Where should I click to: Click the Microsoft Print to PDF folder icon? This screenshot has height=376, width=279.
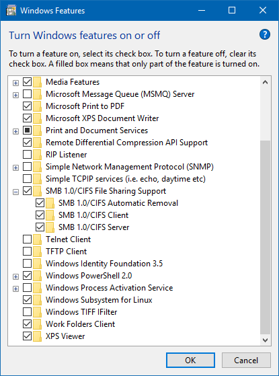click(38, 106)
